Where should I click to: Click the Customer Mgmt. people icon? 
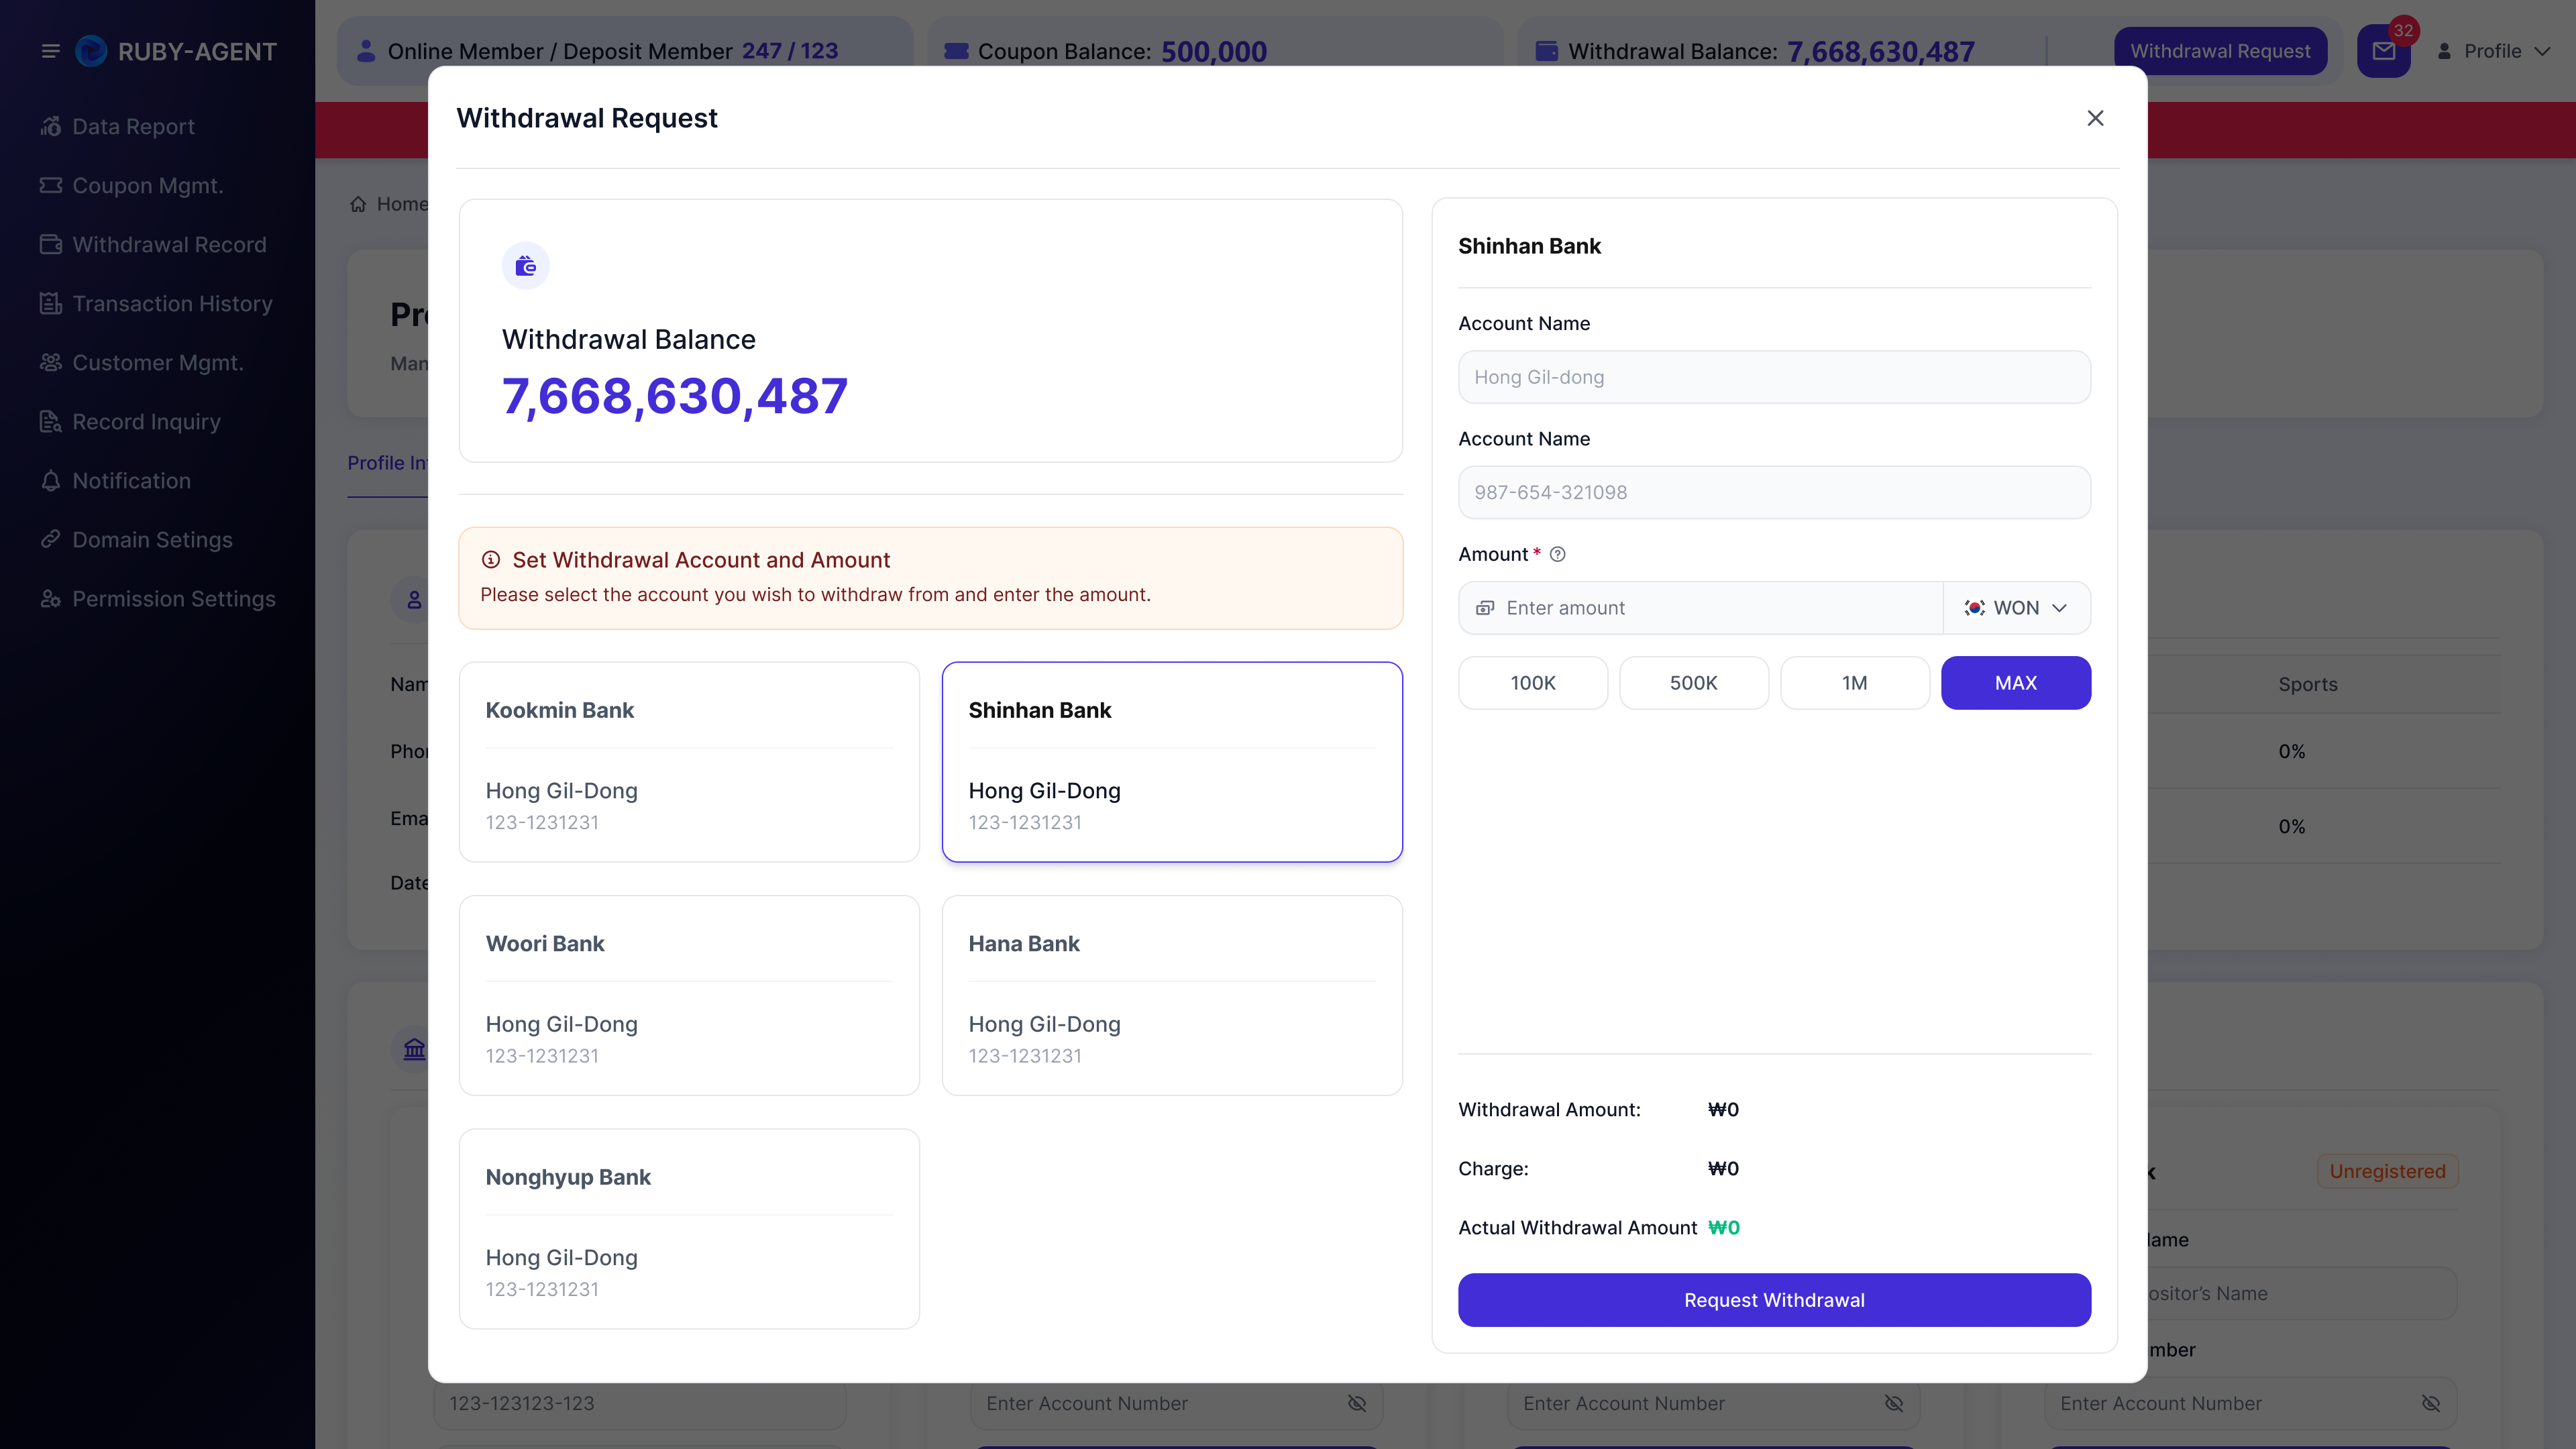(x=51, y=362)
